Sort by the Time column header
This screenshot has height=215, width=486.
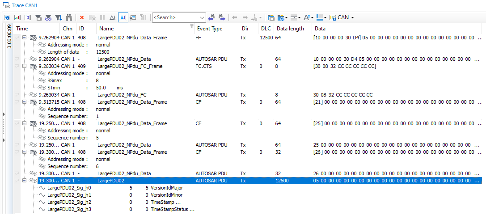(22, 29)
